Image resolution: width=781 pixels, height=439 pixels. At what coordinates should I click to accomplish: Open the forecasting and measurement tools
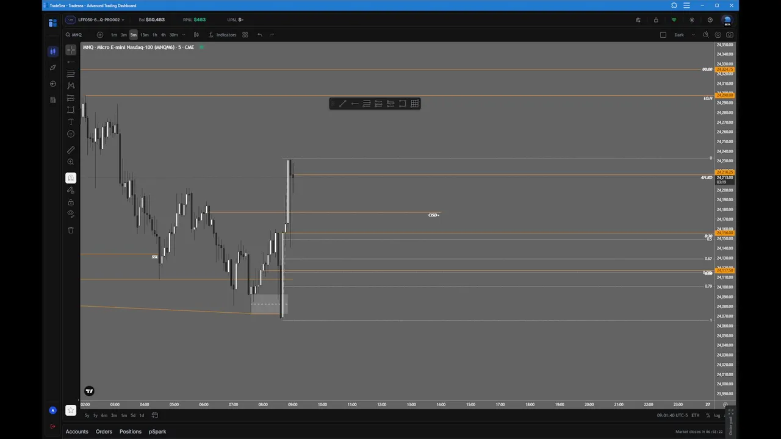71,98
